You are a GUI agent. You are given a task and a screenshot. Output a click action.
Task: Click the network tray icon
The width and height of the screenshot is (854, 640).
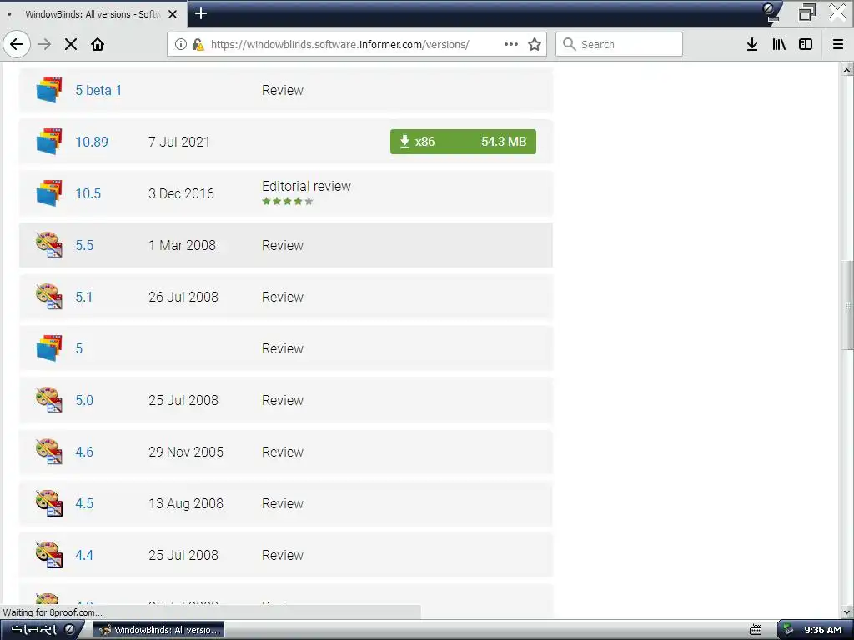tap(788, 630)
